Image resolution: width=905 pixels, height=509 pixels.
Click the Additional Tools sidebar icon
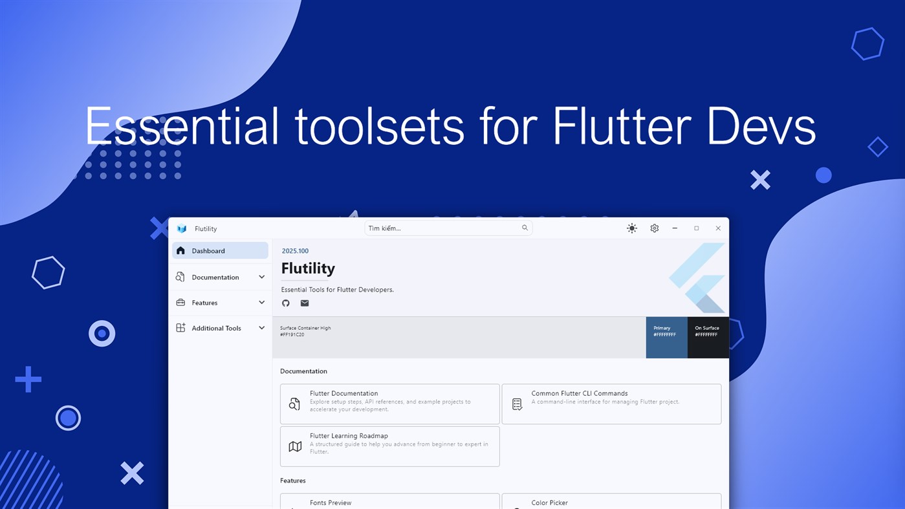click(180, 328)
